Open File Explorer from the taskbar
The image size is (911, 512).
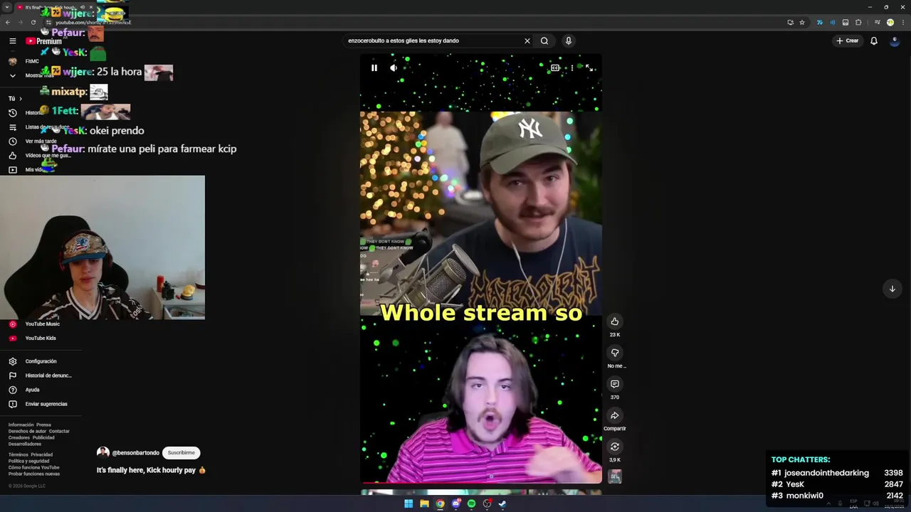[x=424, y=503]
